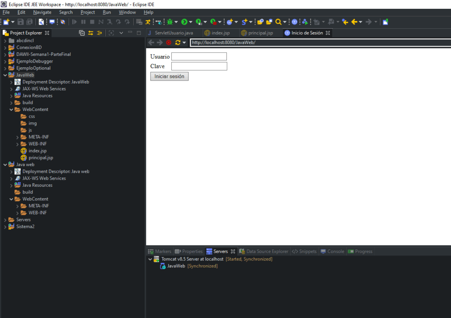
Task: Collapse the Tomcat v8.5 server node
Action: 150,259
